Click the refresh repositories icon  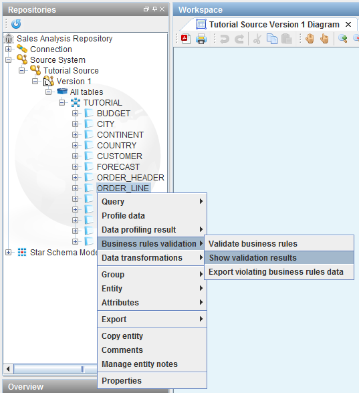[16, 24]
